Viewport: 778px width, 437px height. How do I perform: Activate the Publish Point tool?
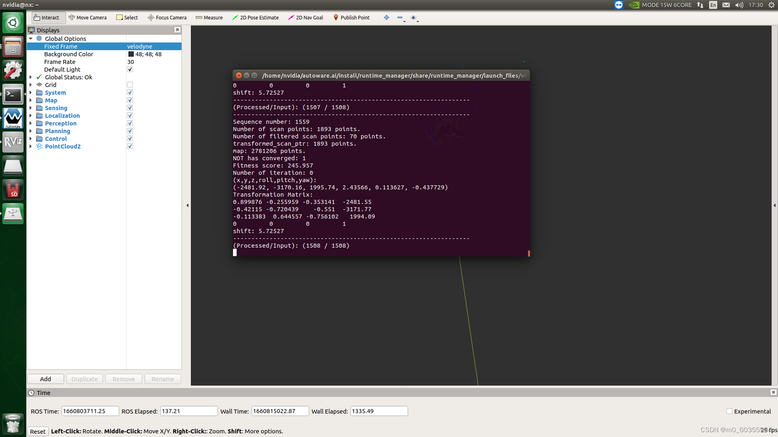(351, 17)
